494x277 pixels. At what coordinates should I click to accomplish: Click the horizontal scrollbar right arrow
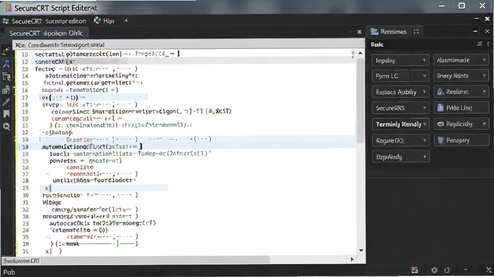point(352,259)
